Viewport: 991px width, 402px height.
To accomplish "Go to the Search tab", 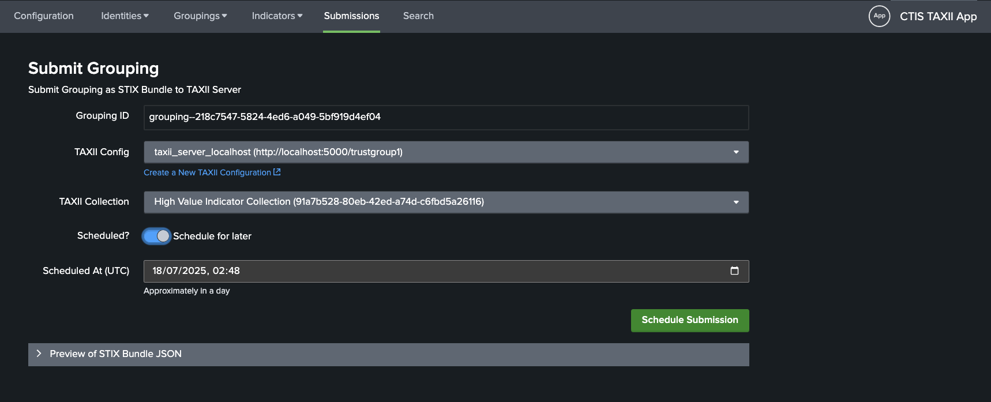I will pos(418,16).
